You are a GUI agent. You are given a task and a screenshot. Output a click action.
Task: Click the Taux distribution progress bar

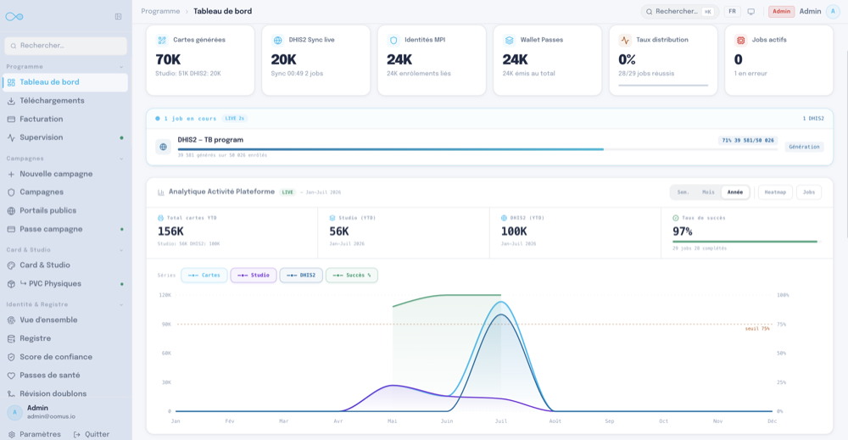click(663, 86)
